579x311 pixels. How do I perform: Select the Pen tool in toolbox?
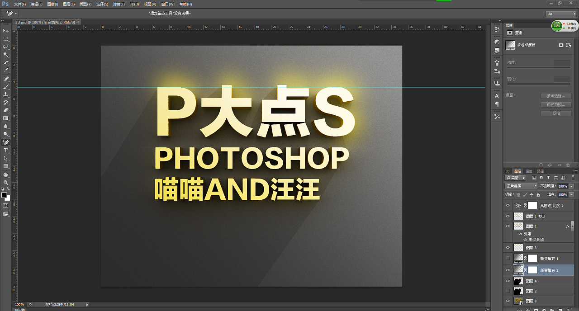click(6, 142)
